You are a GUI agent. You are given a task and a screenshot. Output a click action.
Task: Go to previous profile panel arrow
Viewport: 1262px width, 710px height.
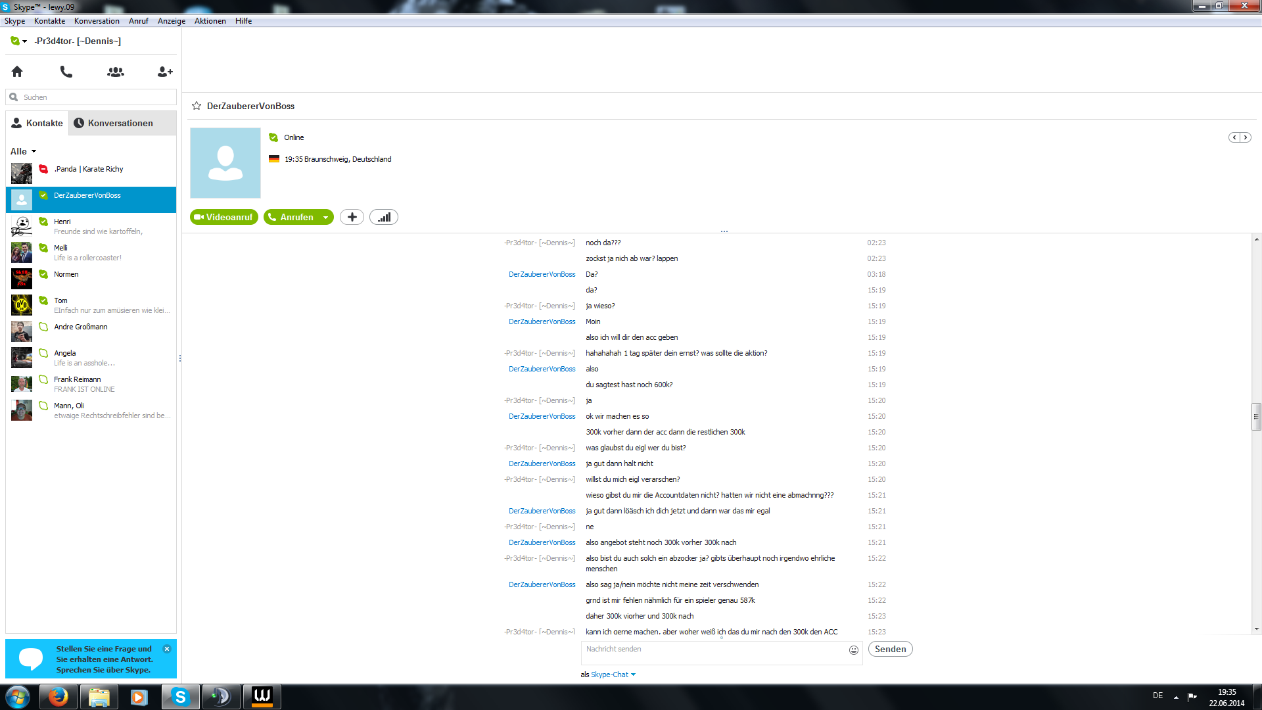click(x=1234, y=137)
